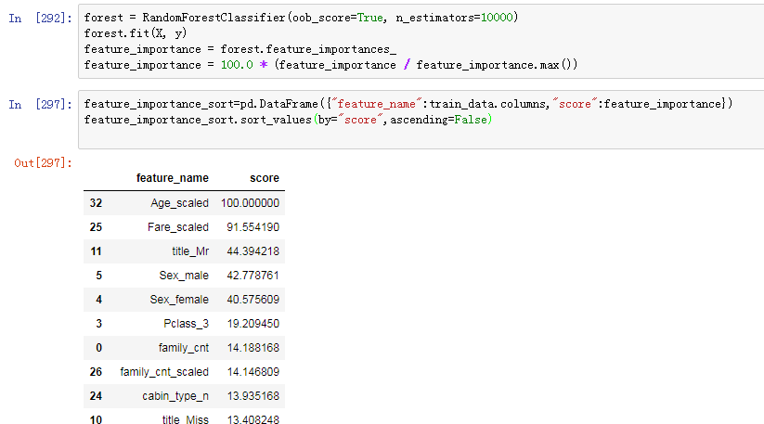Screen dimensions: 764x424
Task: Select the score 91.554190
Action: (x=253, y=227)
